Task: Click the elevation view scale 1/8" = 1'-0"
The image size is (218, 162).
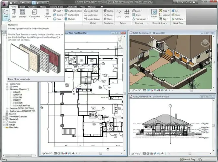Action: pos(136,153)
